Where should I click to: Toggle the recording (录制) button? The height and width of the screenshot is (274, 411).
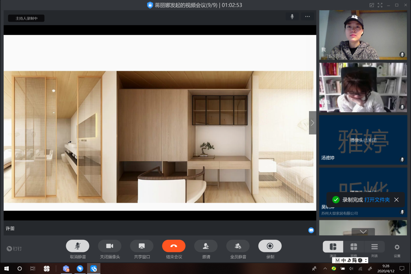pos(270,246)
